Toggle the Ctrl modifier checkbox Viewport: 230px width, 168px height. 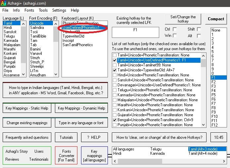point(175,29)
